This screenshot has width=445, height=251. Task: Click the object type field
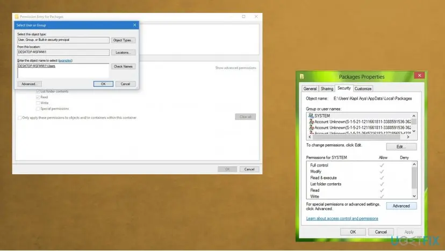(x=63, y=40)
